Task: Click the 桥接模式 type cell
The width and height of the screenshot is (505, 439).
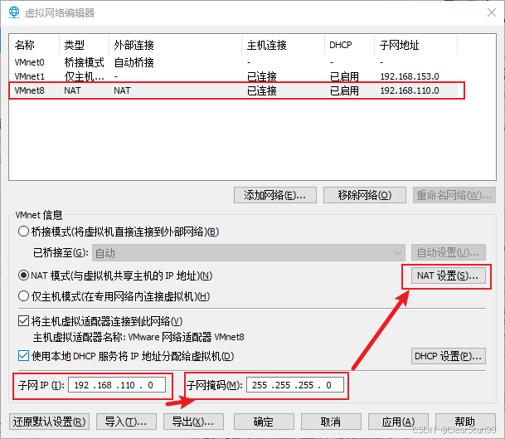Action: [84, 62]
